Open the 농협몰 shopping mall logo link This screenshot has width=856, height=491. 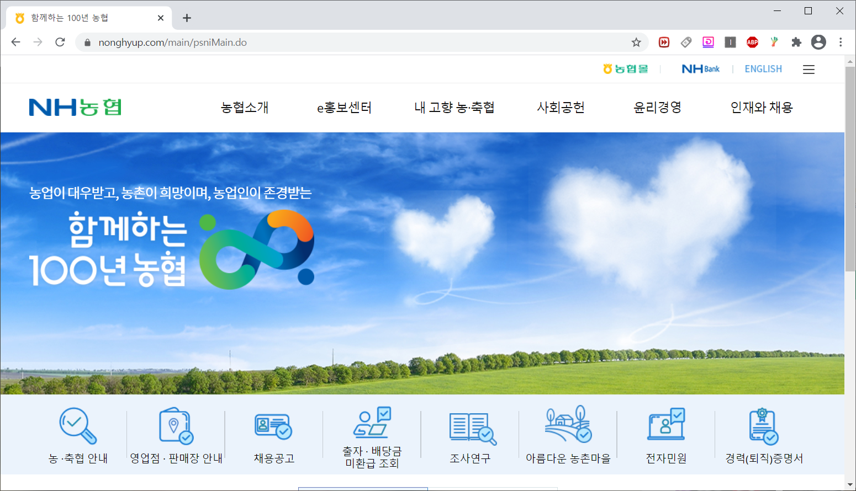pos(625,69)
